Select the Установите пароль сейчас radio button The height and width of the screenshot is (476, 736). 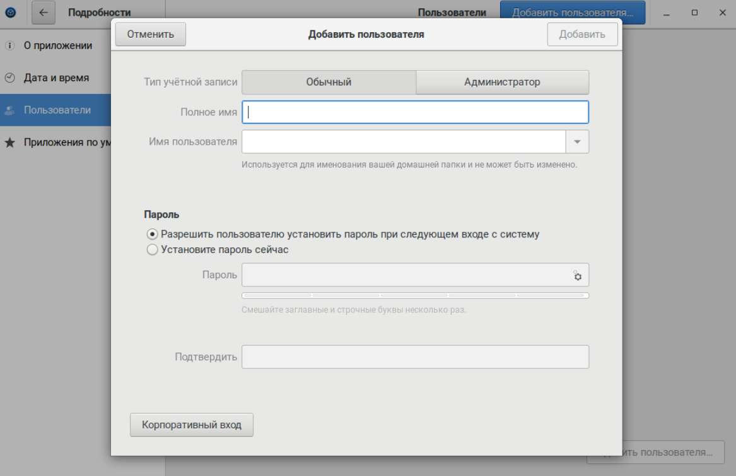(x=152, y=250)
